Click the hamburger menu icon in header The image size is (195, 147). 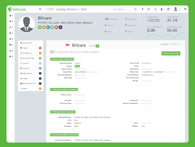coord(40,9)
